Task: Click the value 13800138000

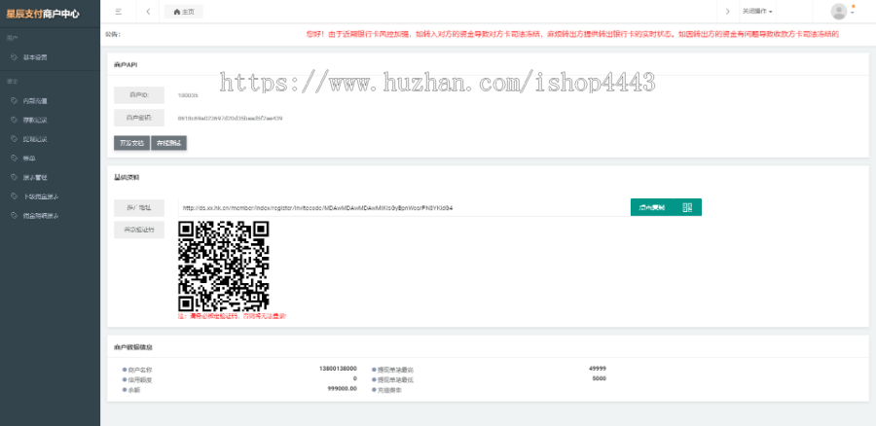Action: tap(338, 369)
